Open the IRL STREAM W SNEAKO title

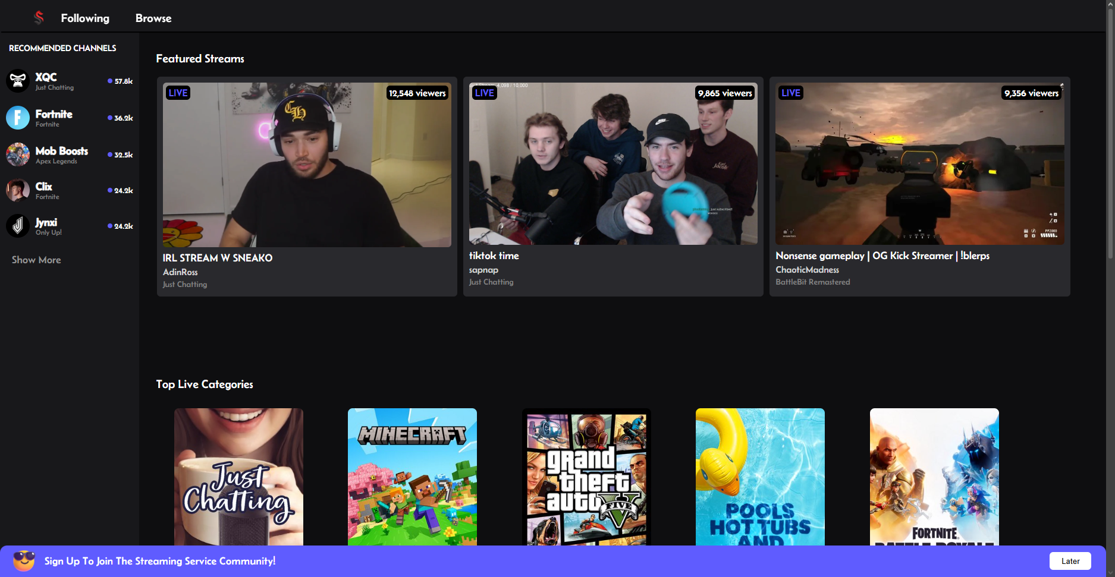(x=218, y=258)
